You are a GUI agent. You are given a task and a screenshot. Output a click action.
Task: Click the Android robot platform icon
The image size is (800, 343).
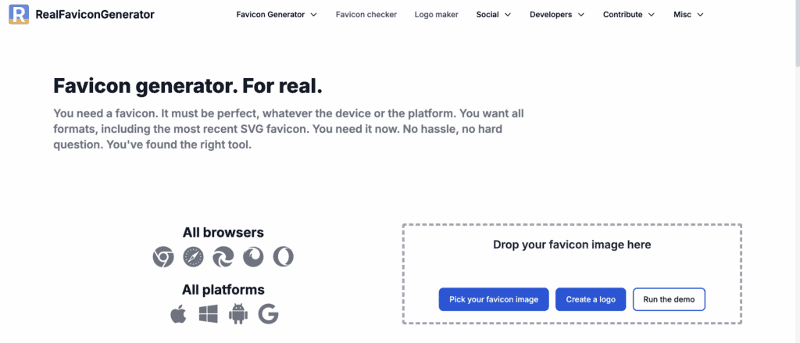coord(237,314)
